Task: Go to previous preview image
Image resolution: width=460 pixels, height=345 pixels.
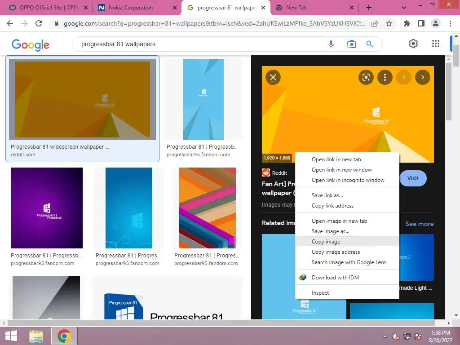Action: pos(404,77)
